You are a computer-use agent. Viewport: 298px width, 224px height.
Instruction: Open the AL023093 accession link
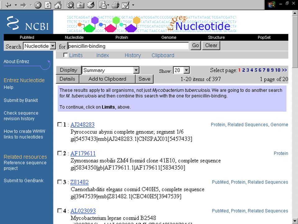(x=83, y=211)
